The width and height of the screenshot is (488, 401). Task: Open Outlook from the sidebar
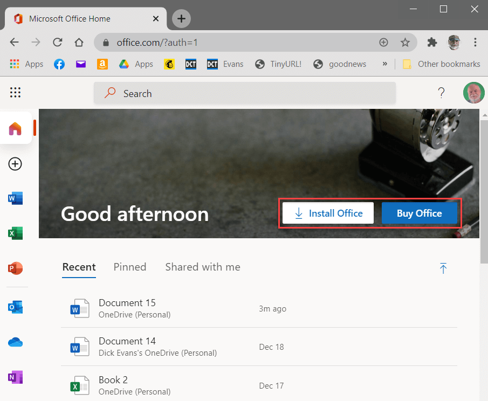(15, 307)
